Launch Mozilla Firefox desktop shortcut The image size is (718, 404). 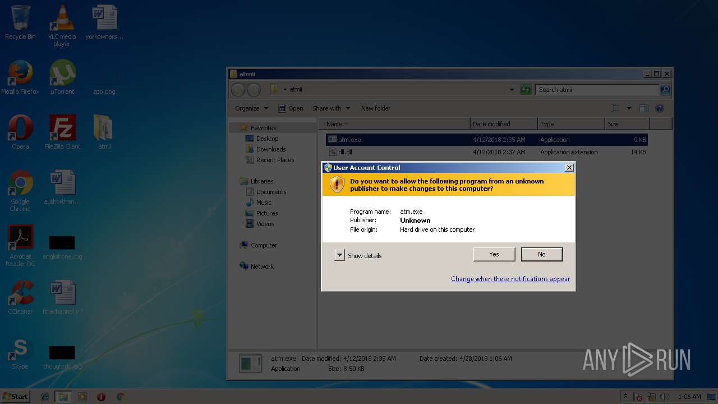[x=20, y=77]
